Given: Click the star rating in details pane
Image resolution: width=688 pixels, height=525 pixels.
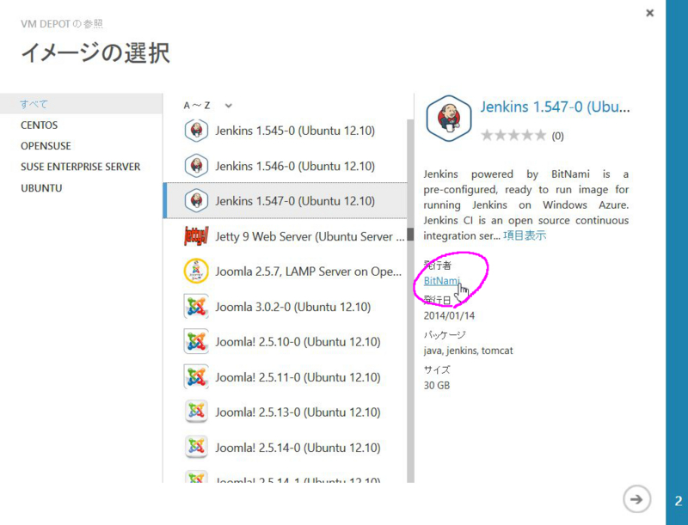Looking at the screenshot, I should point(513,135).
